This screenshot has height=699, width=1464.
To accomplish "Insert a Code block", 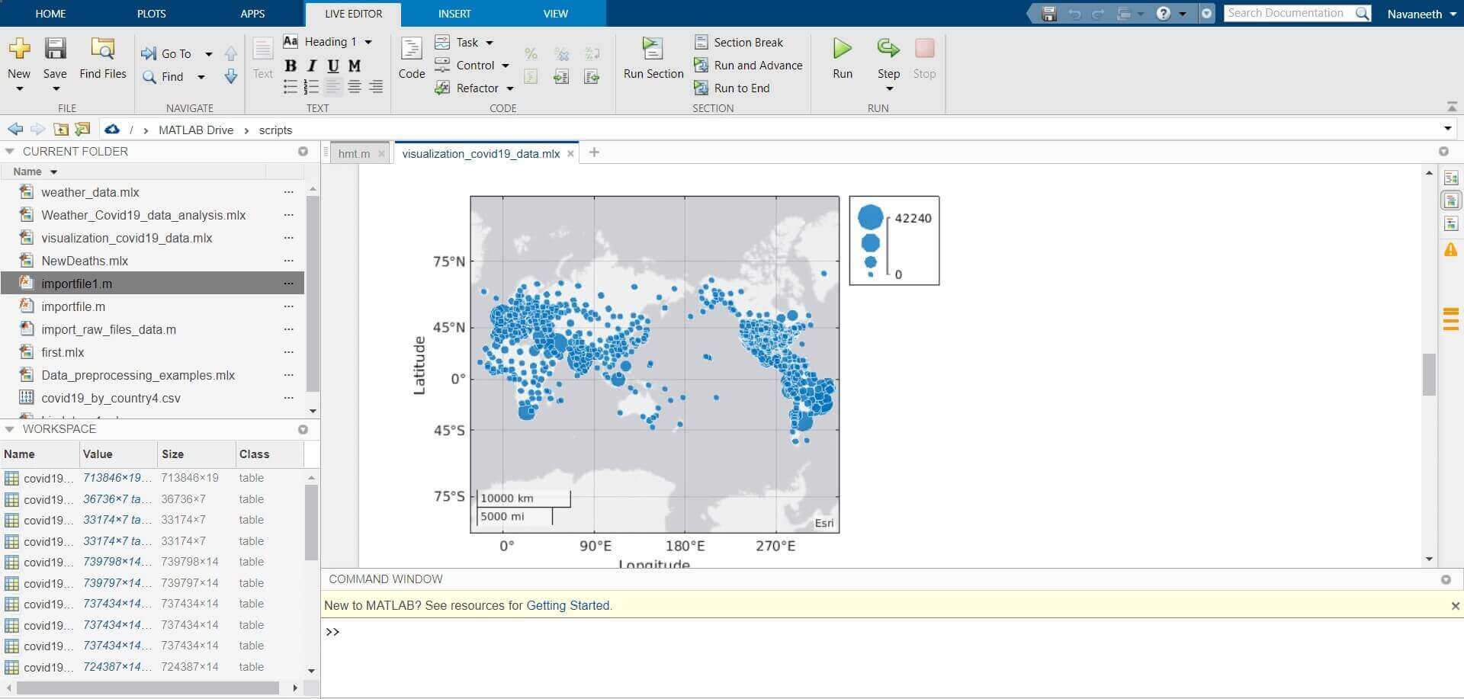I will 412,58.
